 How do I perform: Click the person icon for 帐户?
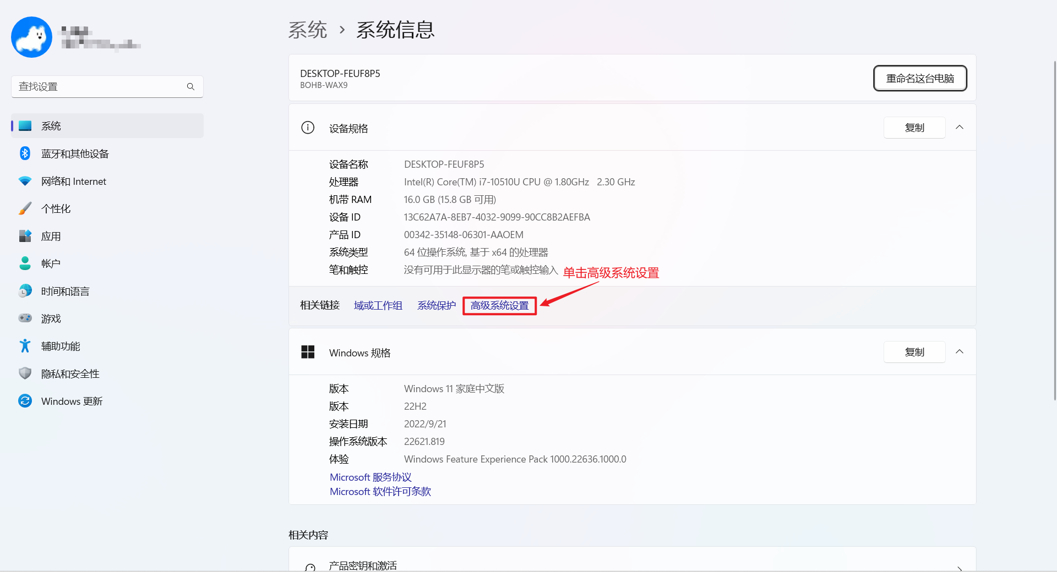[25, 263]
